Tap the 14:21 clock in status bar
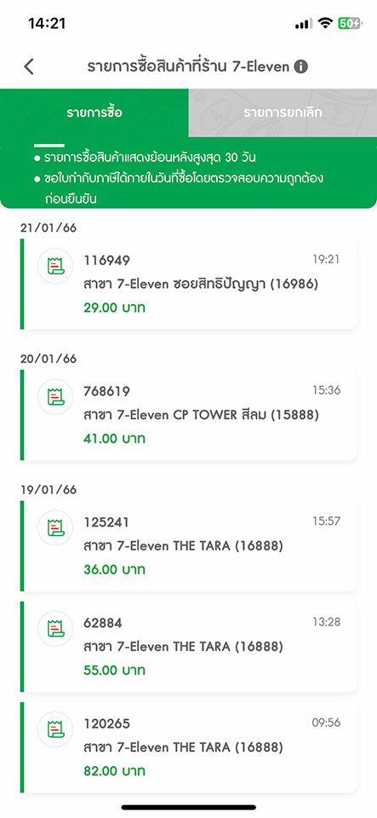The width and height of the screenshot is (377, 818). pos(47,24)
